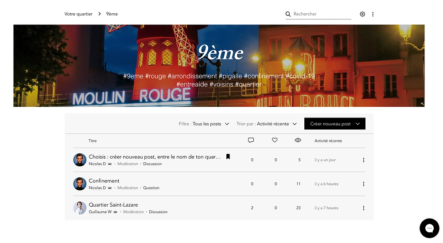This screenshot has height=243, width=443.
Task: Go to Votre quartier breadcrumb
Action: coord(78,14)
